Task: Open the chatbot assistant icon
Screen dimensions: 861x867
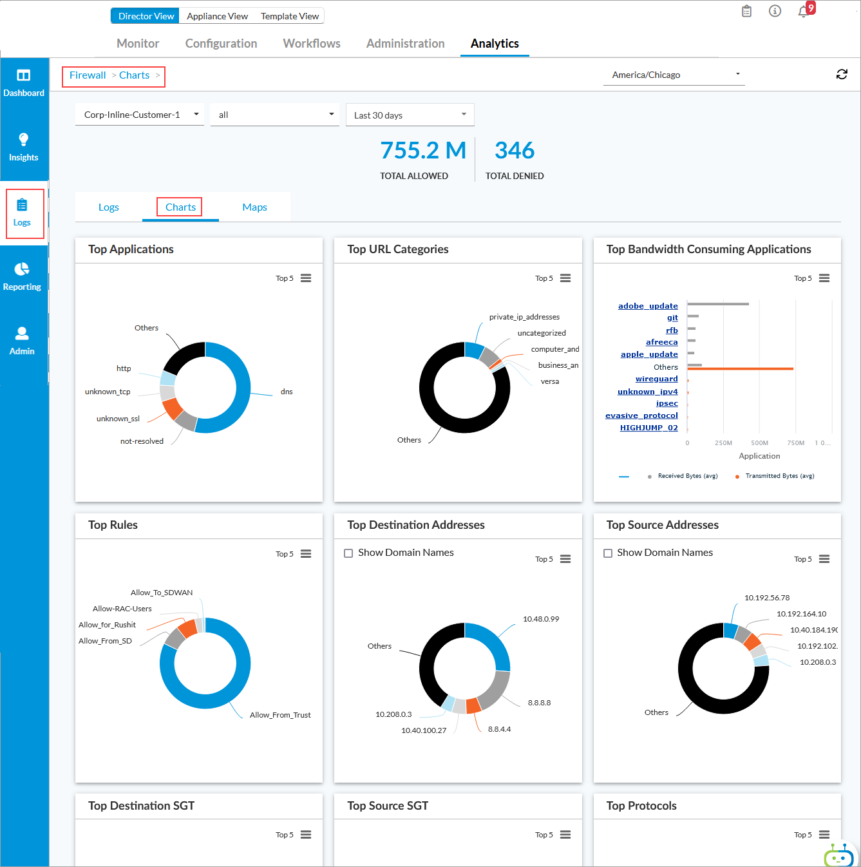Action: tap(838, 855)
